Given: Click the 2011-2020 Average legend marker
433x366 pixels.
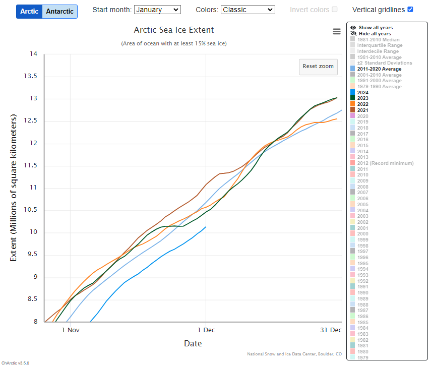Looking at the screenshot, I should point(353,69).
